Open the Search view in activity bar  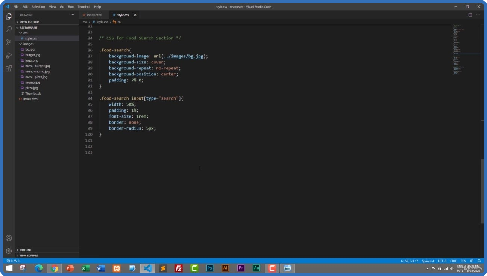click(9, 29)
